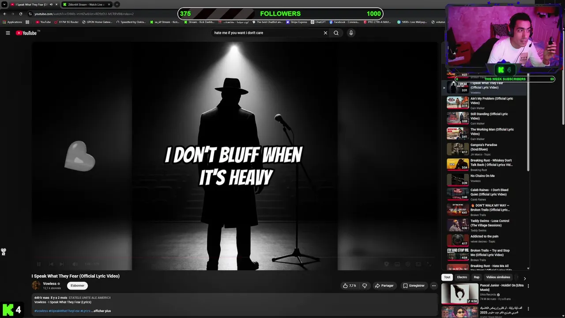The image size is (565, 318).
Task: Skip to the next playlist video
Action: (62, 264)
